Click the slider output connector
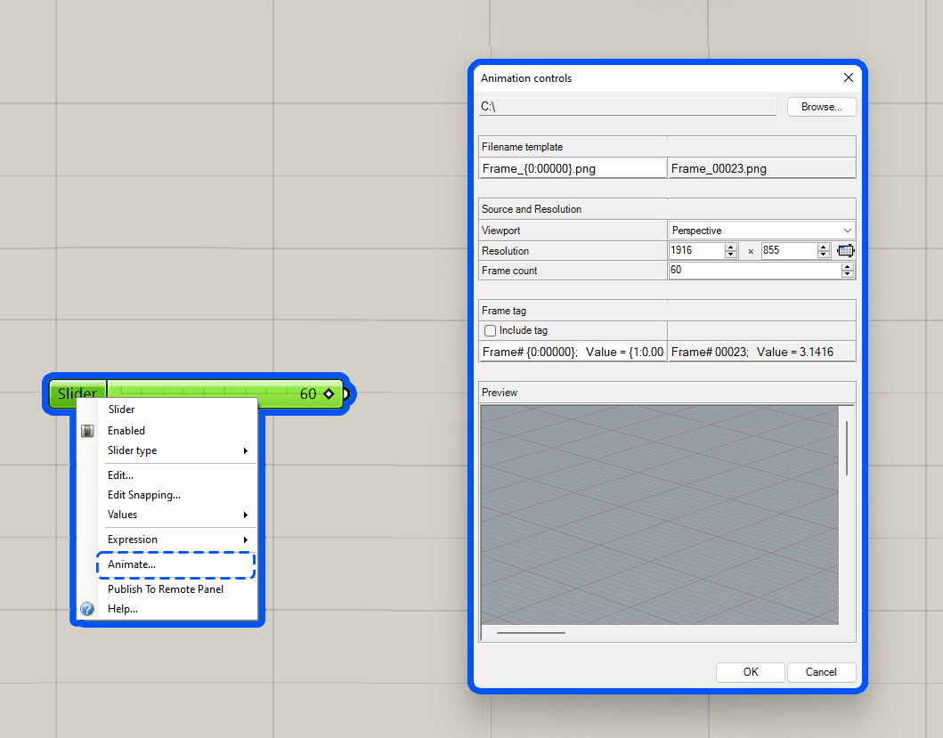Image resolution: width=943 pixels, height=738 pixels. point(347,393)
